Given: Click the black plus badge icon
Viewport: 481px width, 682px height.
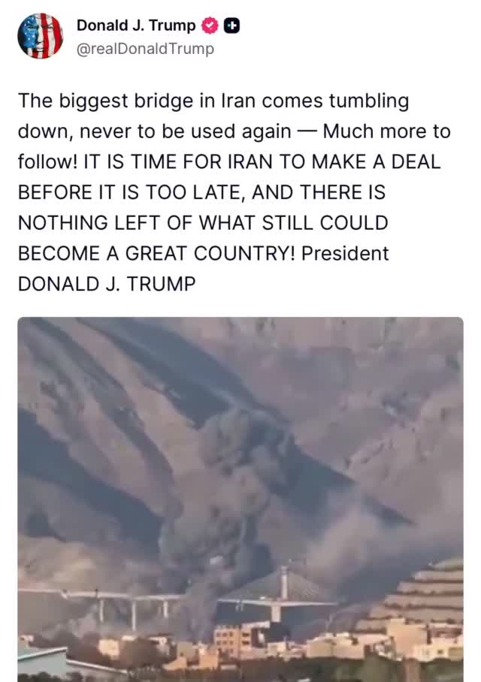Looking at the screenshot, I should click(x=231, y=26).
